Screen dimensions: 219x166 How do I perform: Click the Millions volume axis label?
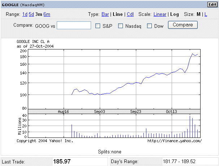[x=20, y=126]
